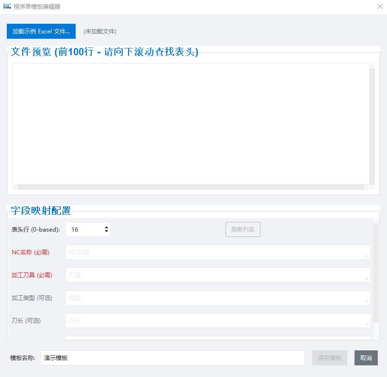Click file preview scrollbar up arrow
Viewport: 387px width, 377px height.
[372, 66]
